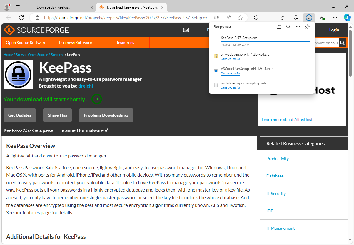The height and width of the screenshot is (245, 354).
Task: Open the Open Source Software menu
Action: pos(26,43)
